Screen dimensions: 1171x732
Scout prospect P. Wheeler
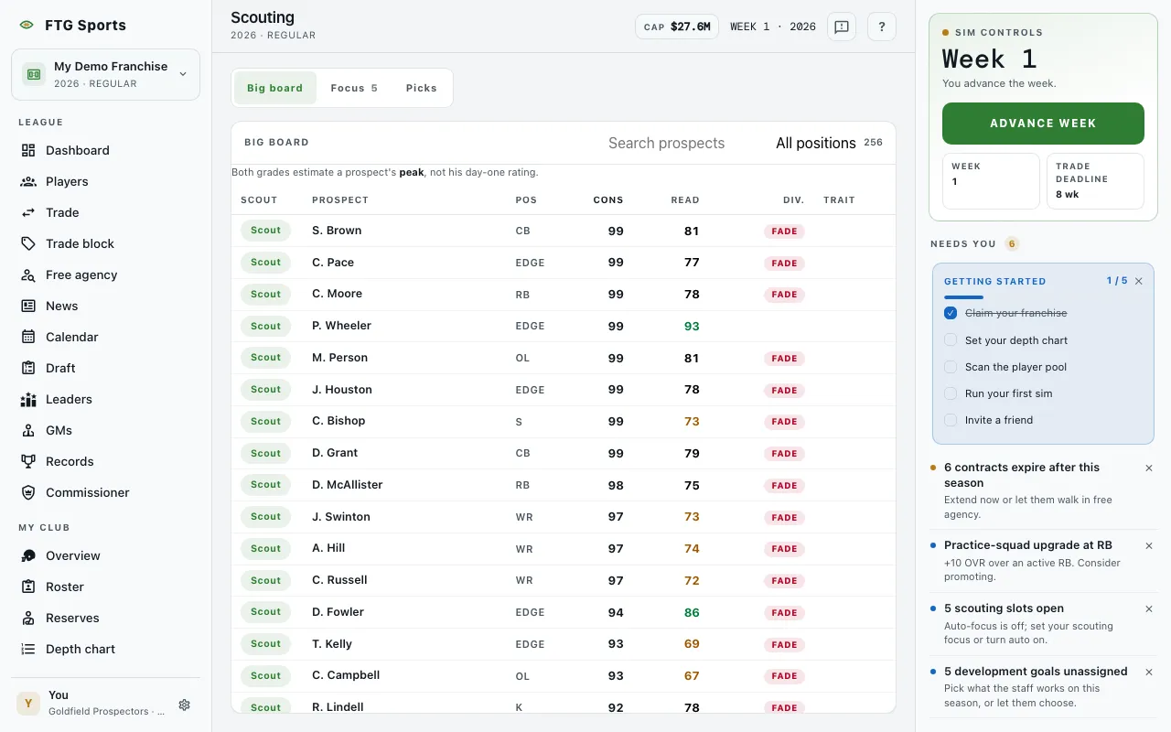[265, 326]
